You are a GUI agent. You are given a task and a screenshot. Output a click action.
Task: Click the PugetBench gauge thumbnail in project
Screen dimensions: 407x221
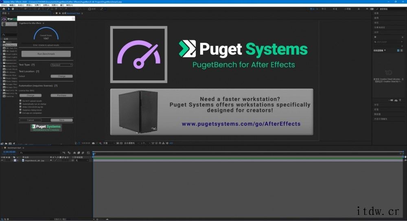point(4,19)
